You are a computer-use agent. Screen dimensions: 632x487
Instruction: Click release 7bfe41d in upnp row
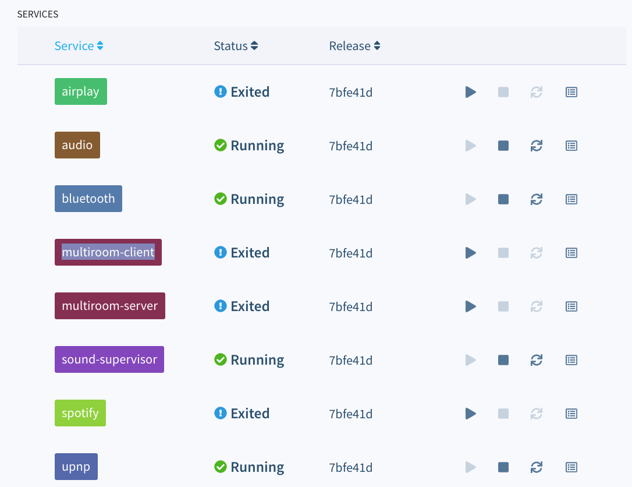point(351,468)
